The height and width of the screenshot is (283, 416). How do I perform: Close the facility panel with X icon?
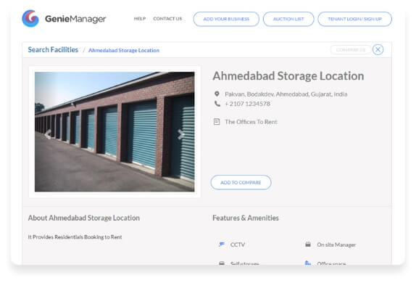tap(378, 49)
